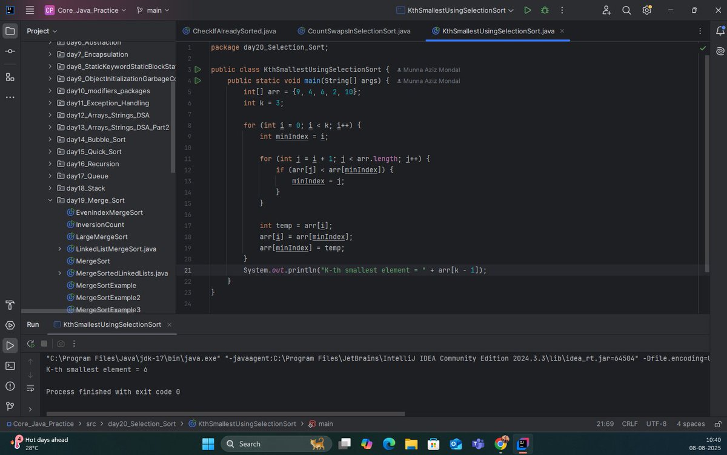Screen dimensions: 727x455
Task: Open Windows Start menu
Action: tap(208, 444)
